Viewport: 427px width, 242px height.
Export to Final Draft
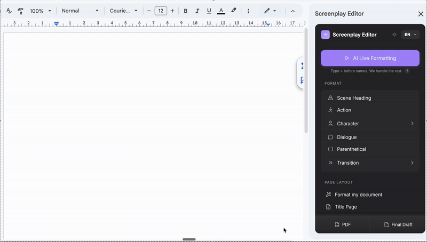tap(398, 224)
